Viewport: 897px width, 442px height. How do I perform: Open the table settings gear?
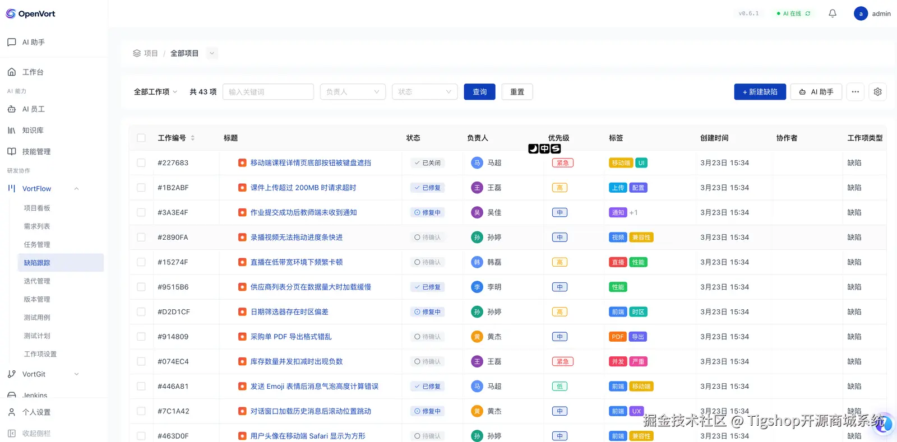tap(878, 92)
